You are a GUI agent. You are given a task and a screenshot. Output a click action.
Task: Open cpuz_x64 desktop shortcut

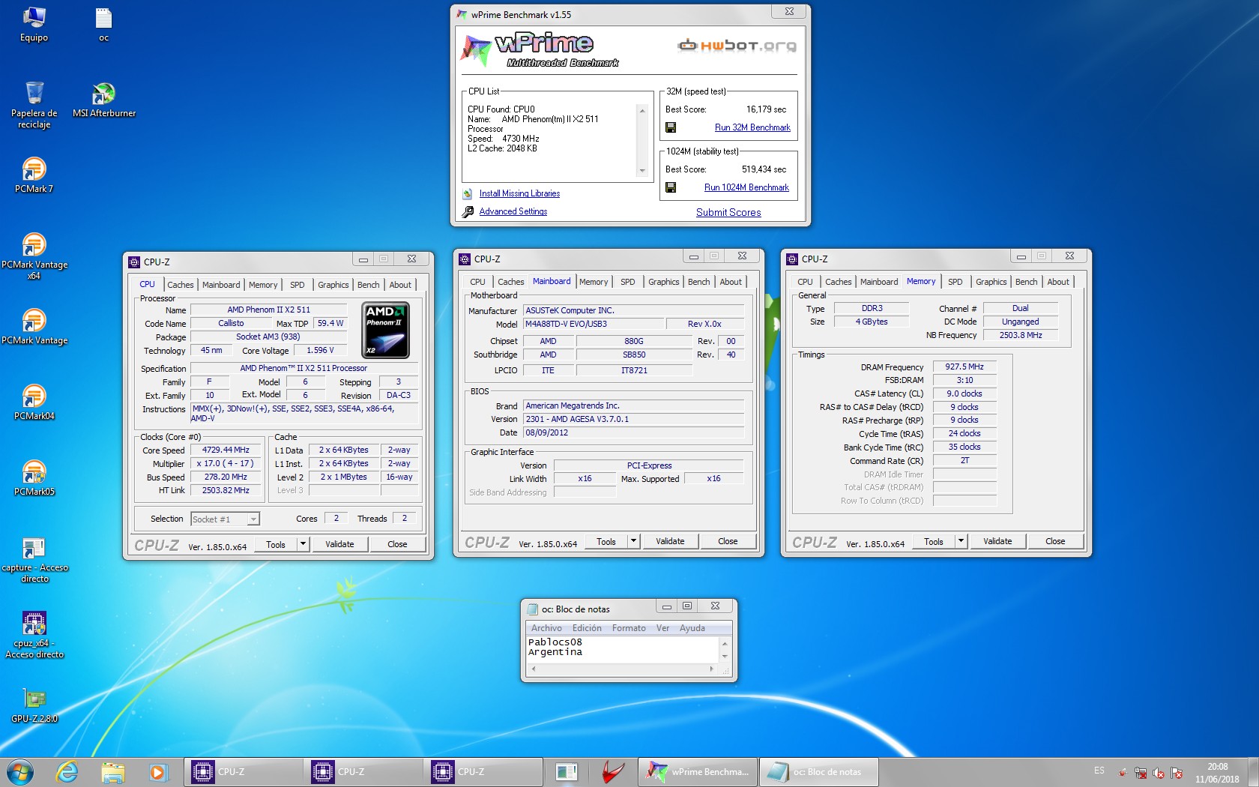click(34, 636)
